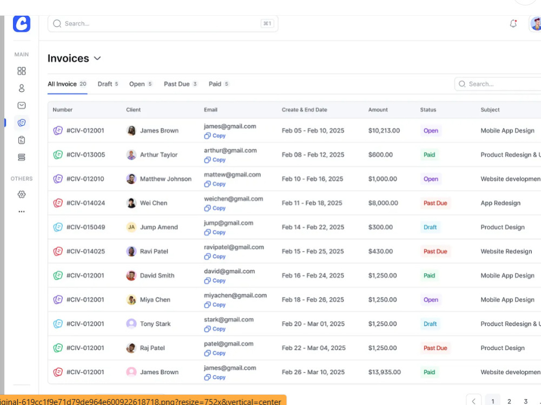Click Draft badge for Jump Amend

(430, 227)
